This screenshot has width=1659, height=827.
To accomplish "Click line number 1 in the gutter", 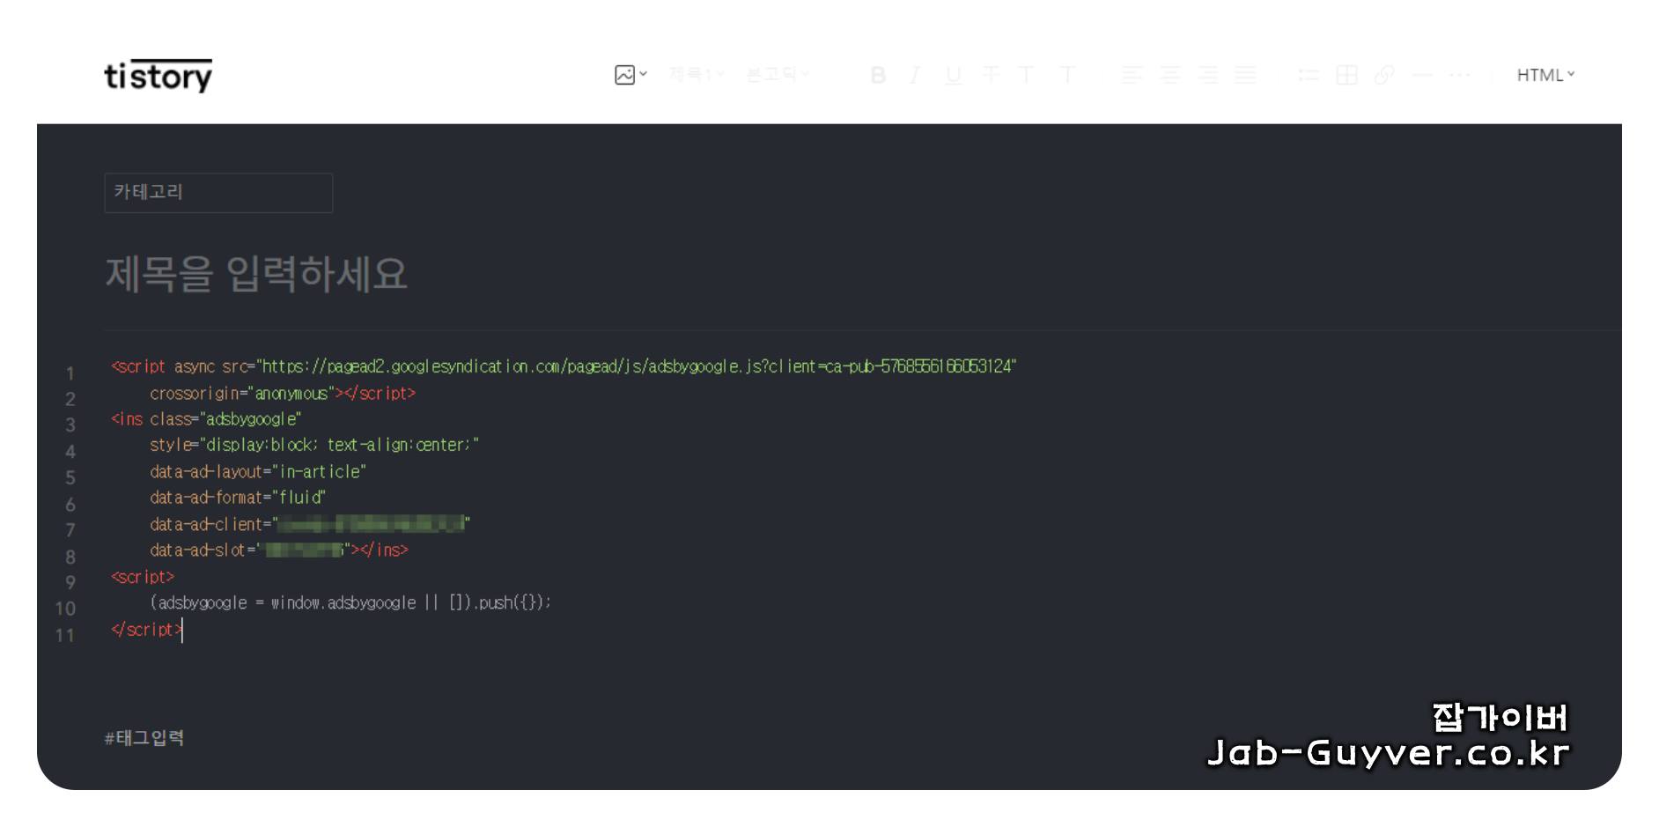I will (70, 373).
